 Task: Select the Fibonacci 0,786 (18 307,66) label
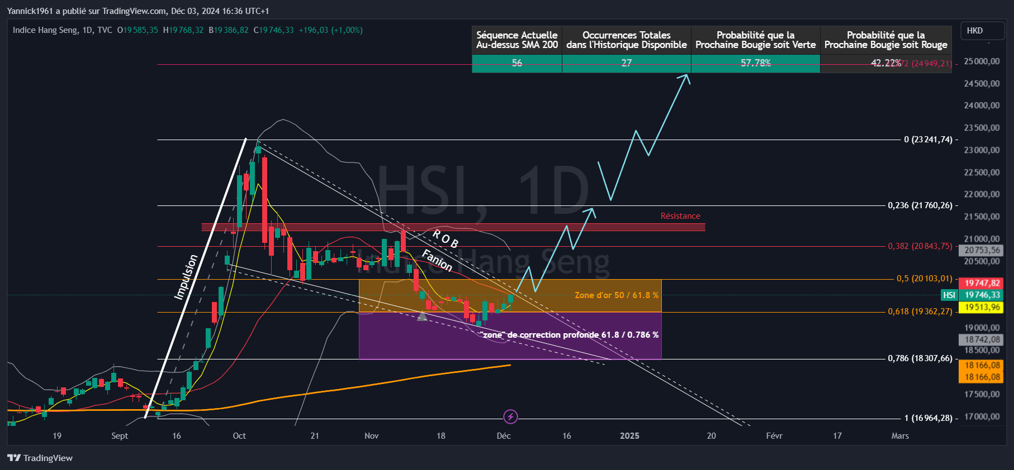(920, 358)
